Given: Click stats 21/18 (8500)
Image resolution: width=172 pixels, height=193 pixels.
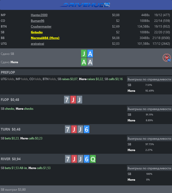Looking at the screenshot, I should tap(161, 38).
